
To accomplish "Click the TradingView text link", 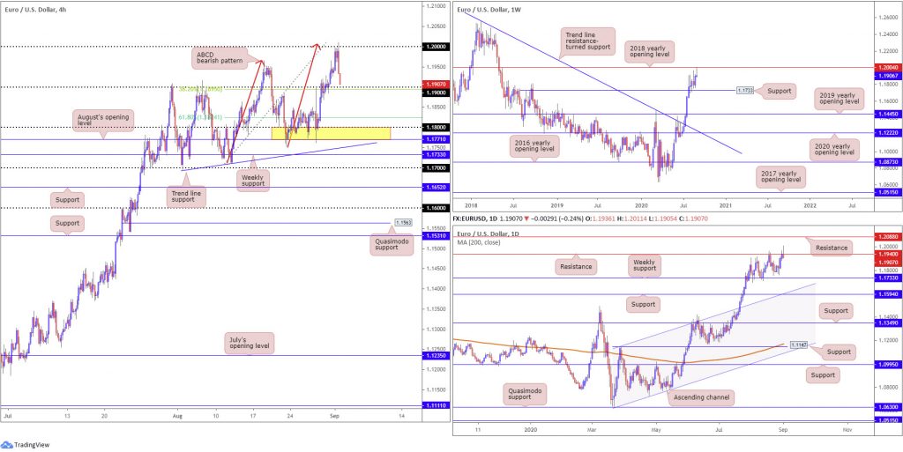I will point(31,445).
